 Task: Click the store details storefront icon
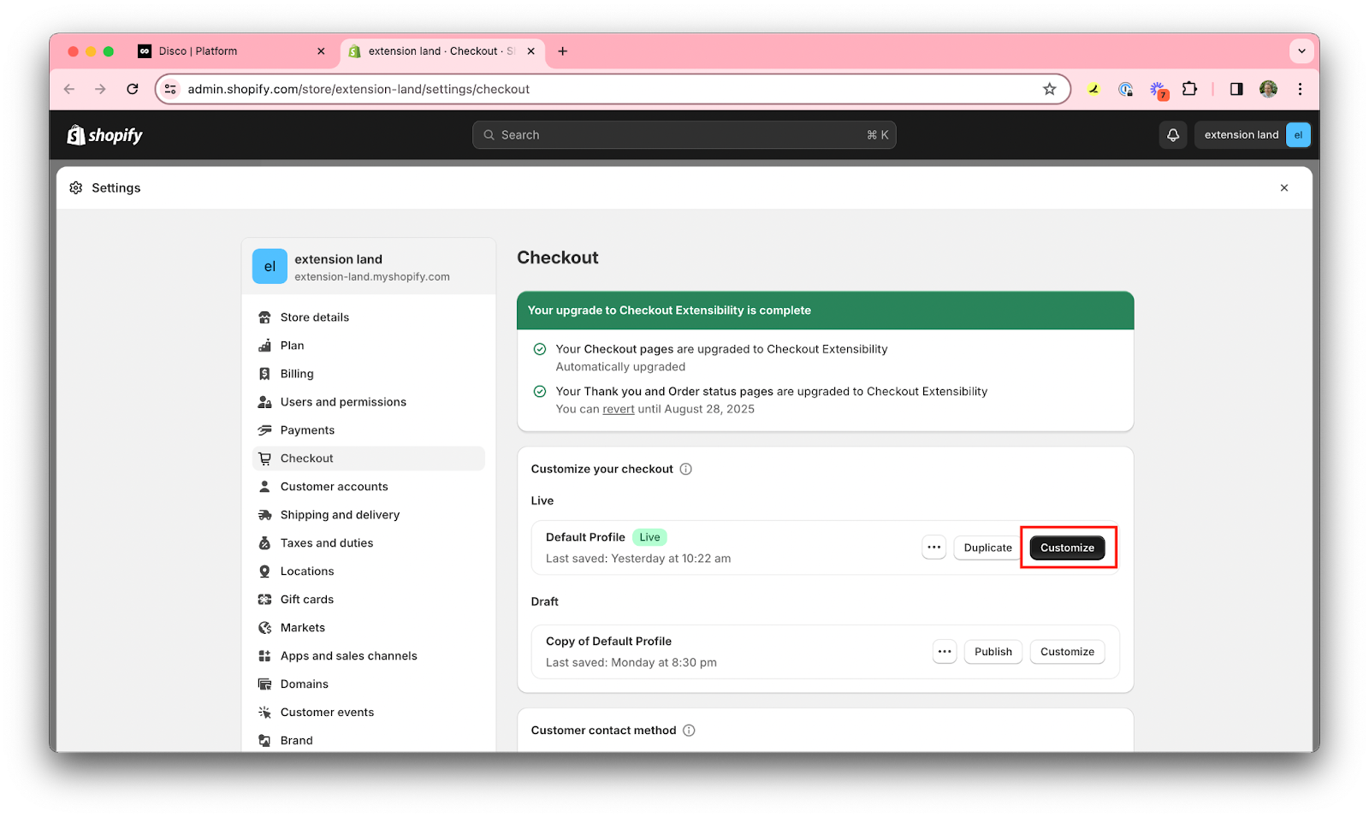coord(265,317)
